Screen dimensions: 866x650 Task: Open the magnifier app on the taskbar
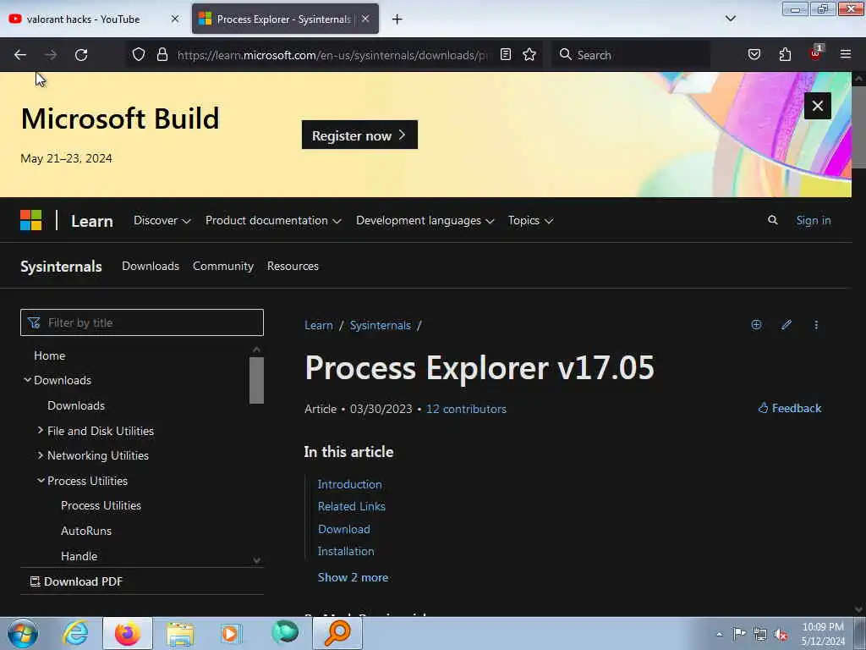click(x=337, y=633)
